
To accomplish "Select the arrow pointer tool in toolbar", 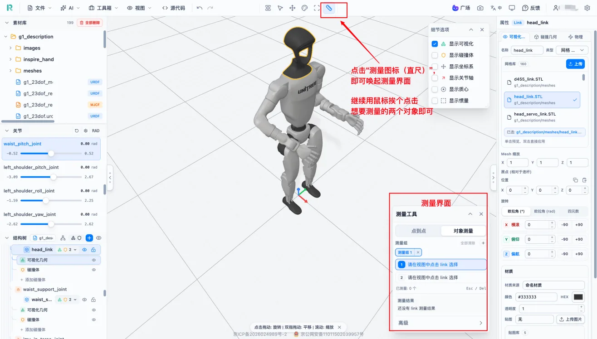I will pyautogui.click(x=280, y=8).
